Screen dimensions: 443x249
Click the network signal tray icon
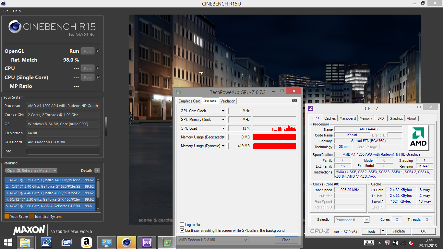pos(403,243)
